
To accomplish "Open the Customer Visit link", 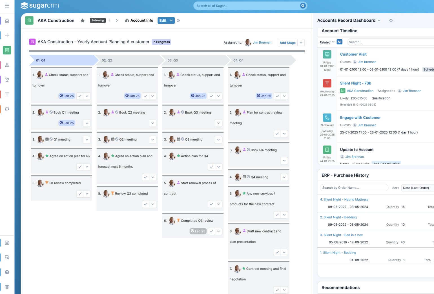I will pyautogui.click(x=353, y=54).
